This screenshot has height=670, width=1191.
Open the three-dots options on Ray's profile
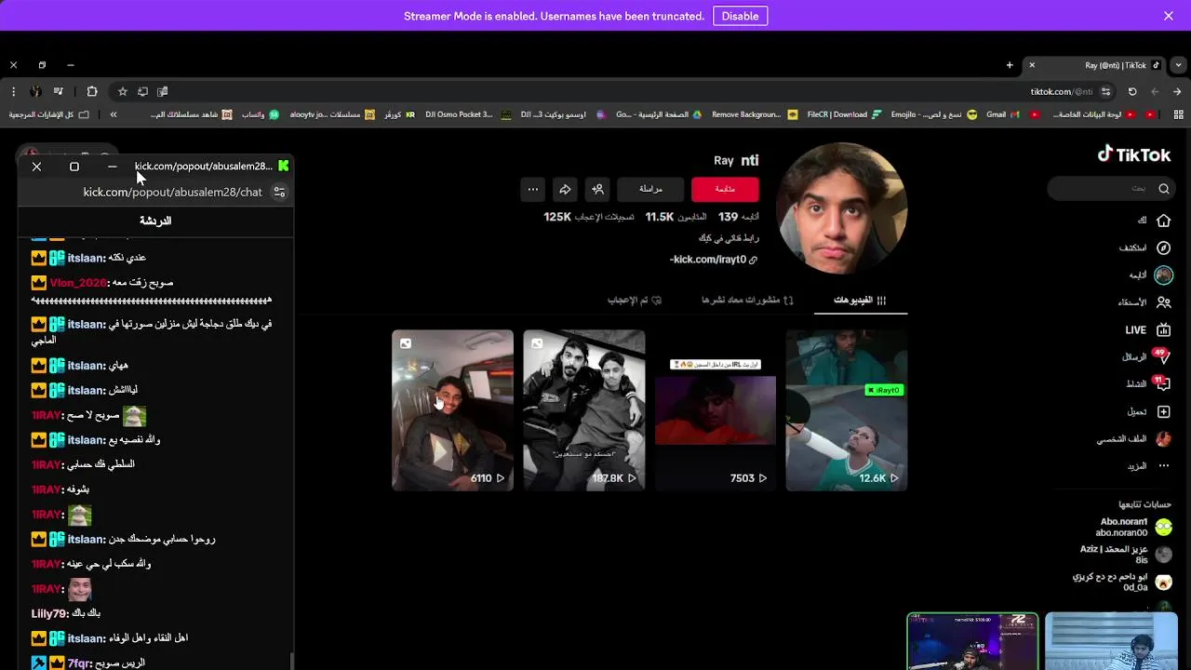[532, 189]
